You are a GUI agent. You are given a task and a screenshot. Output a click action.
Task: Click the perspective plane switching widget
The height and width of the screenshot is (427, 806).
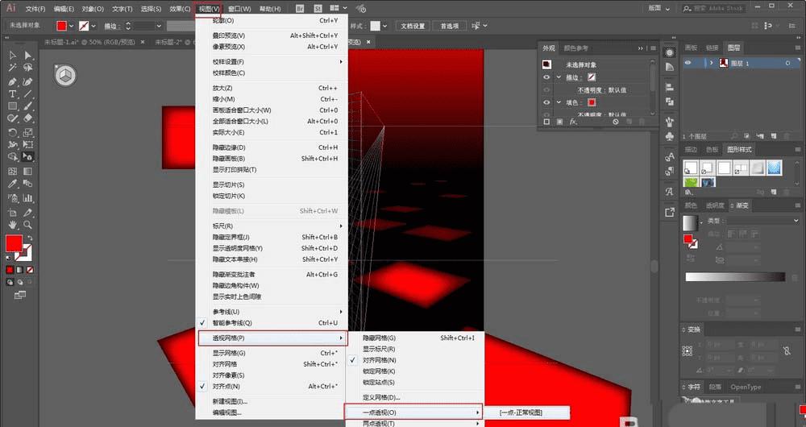[65, 76]
